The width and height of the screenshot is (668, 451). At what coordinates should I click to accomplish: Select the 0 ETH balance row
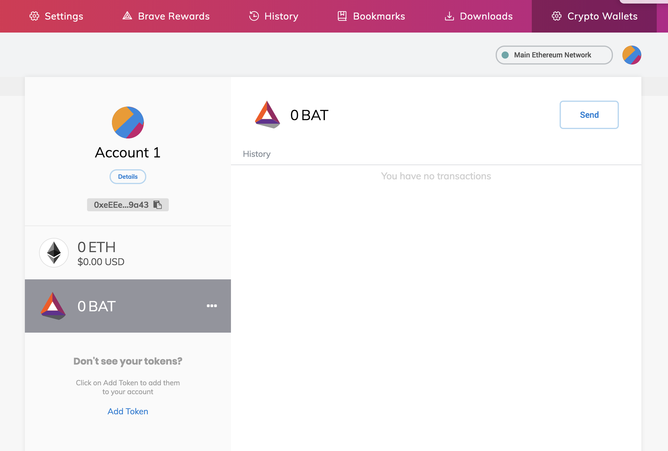pos(128,253)
